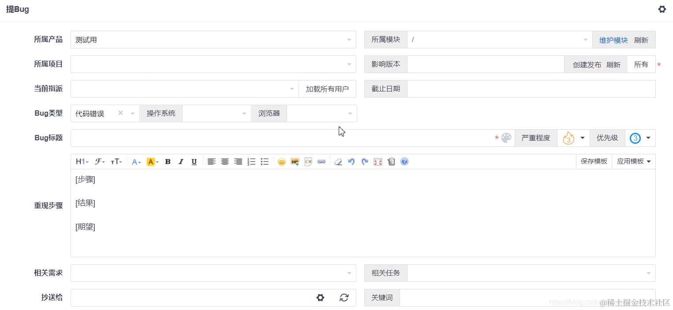673x310 pixels.
Task: Open the 应用模板 menu
Action: (634, 161)
